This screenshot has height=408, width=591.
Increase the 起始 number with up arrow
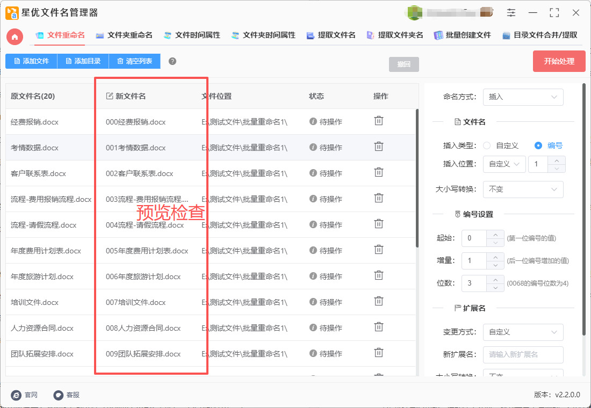[495, 234]
